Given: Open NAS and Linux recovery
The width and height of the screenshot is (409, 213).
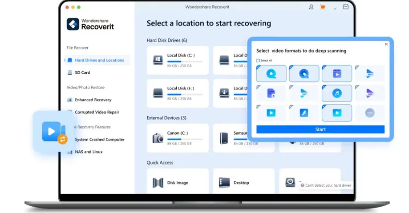Looking at the screenshot, I should 89,152.
